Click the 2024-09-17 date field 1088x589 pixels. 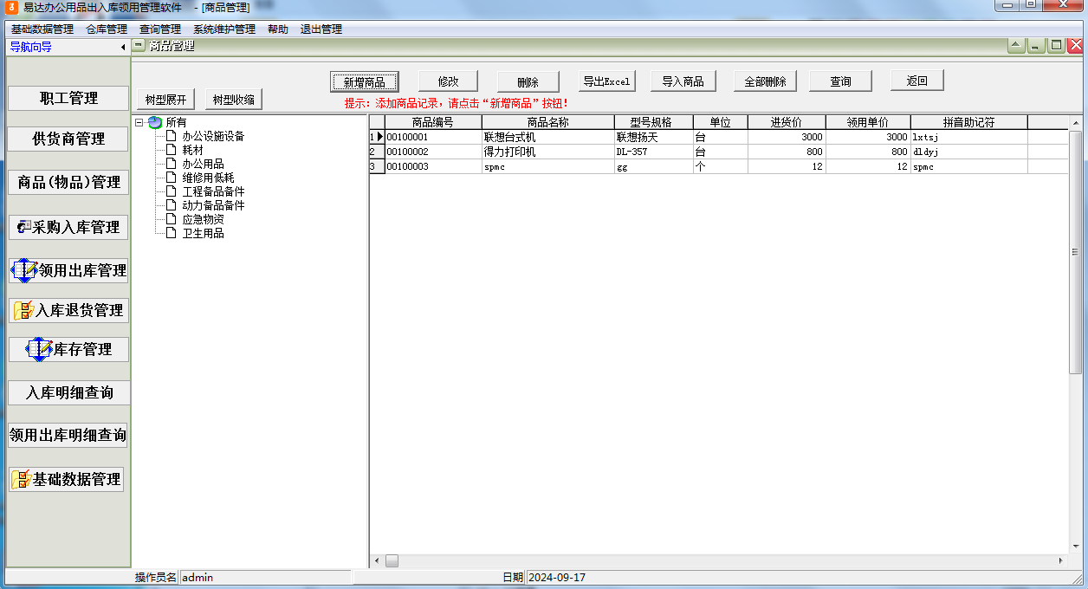coord(804,577)
